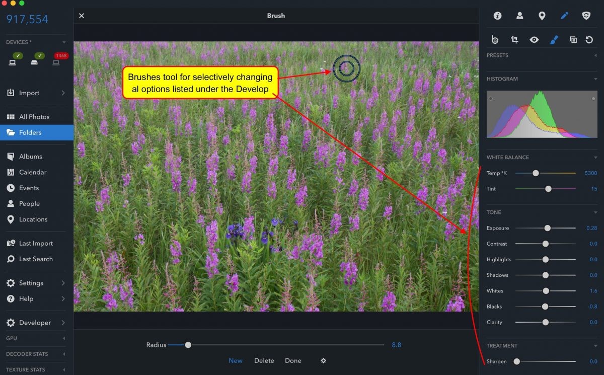Open the location pin panel

(542, 16)
